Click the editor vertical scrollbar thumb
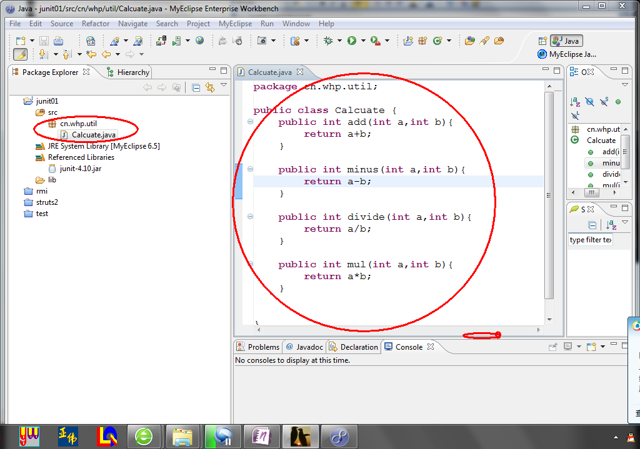This screenshot has width=640, height=449. [549, 195]
